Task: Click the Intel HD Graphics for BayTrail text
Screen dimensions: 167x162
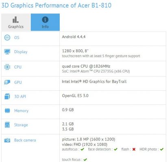Action: 94,81
